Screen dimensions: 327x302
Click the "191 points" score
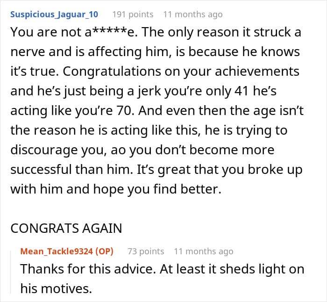click(133, 14)
